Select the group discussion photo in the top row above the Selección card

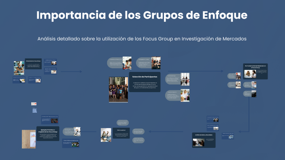(x=156, y=63)
